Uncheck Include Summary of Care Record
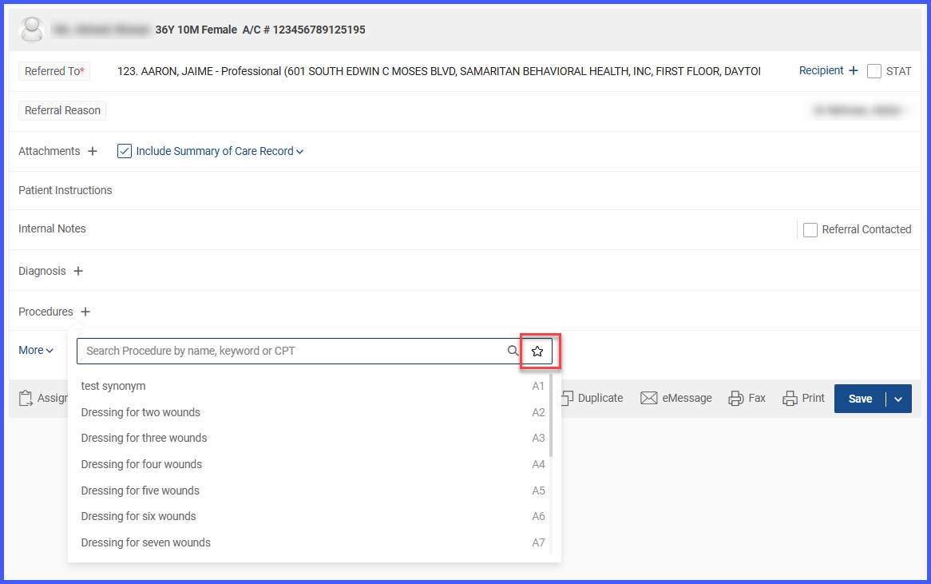The image size is (931, 584). click(x=124, y=151)
